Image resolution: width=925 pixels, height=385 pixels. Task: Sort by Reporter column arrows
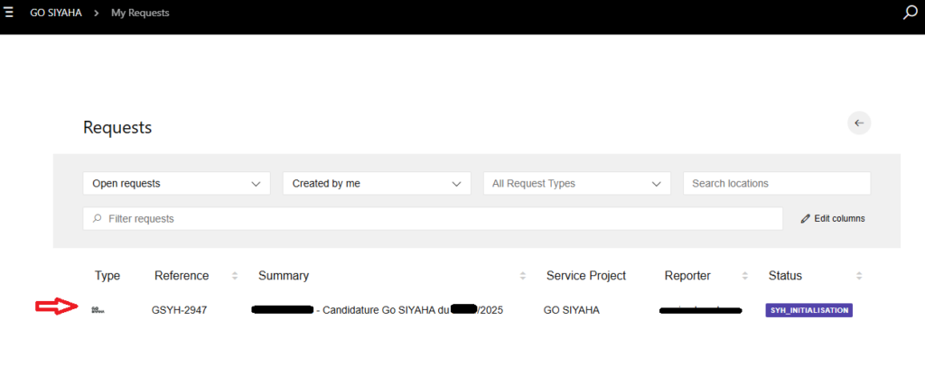pyautogui.click(x=744, y=276)
